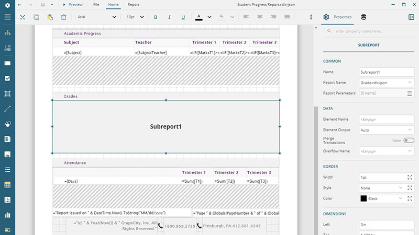419x235 pixels.
Task: Open the Arial font family dropdown
Action: [97, 17]
